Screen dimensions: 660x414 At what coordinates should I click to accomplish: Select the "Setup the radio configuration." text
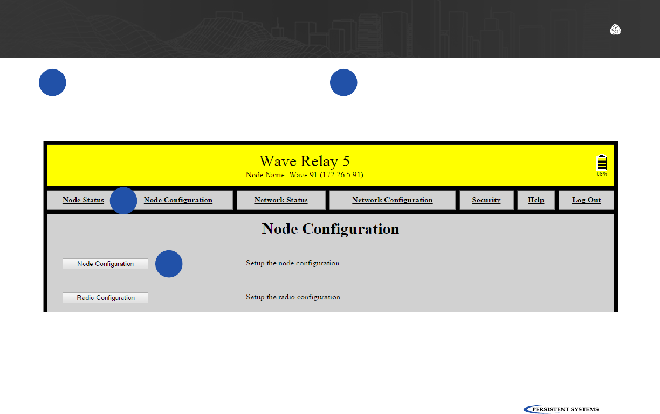pyautogui.click(x=294, y=297)
